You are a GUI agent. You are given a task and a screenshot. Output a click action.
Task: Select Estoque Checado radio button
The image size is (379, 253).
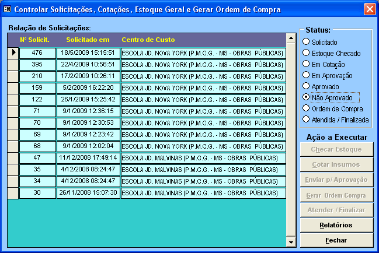click(306, 53)
